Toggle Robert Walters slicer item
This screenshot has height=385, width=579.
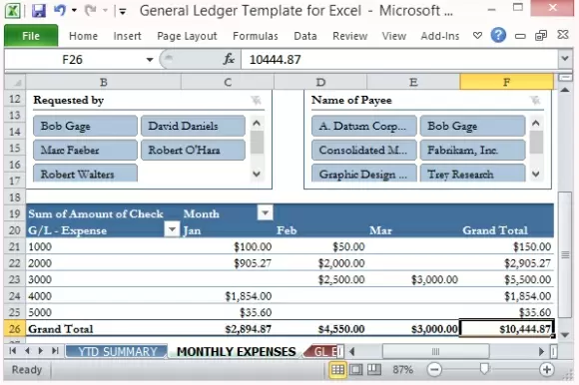click(85, 173)
